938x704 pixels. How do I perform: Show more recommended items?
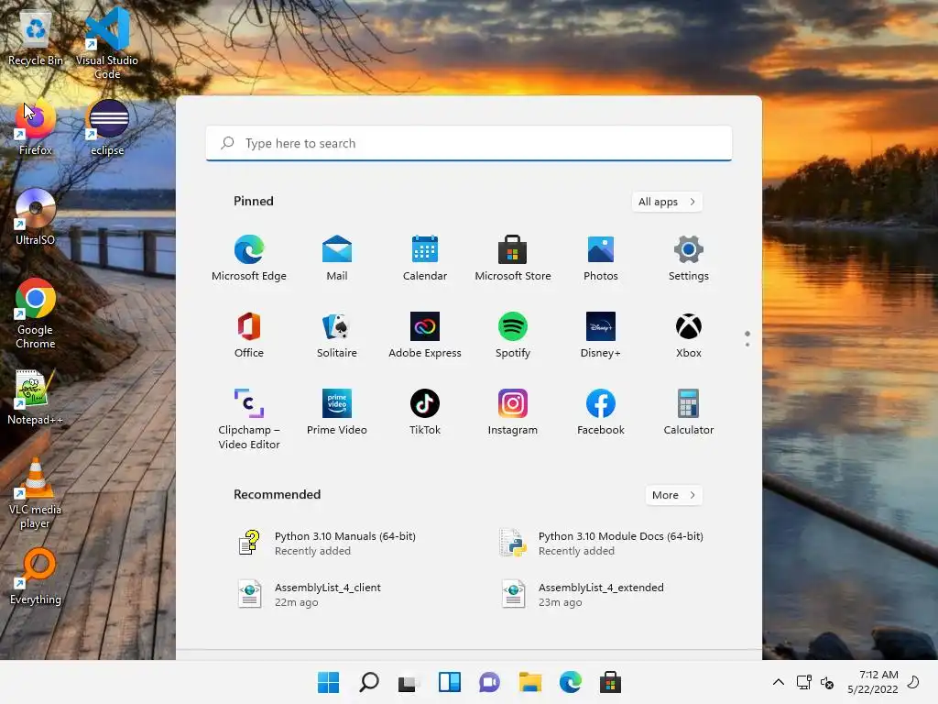pyautogui.click(x=673, y=495)
